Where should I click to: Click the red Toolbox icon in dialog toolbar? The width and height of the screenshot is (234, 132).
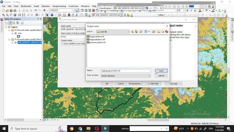click(167, 32)
